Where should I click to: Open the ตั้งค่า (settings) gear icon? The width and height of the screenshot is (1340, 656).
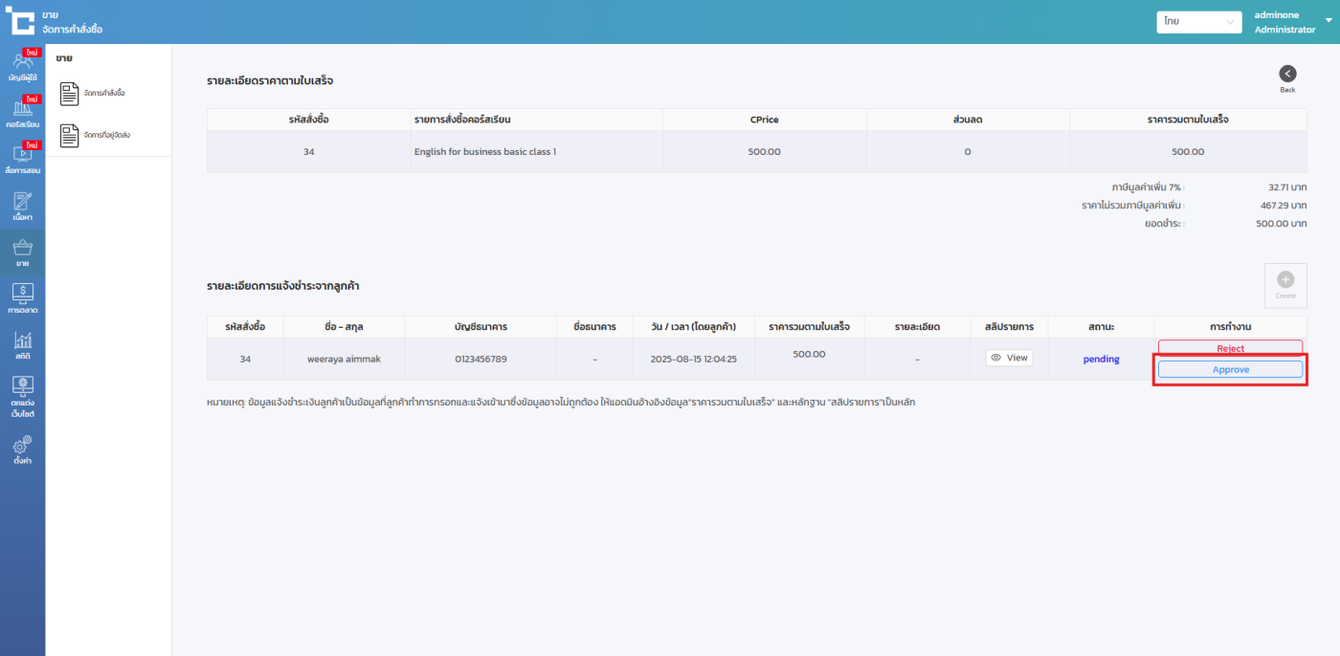(x=22, y=448)
